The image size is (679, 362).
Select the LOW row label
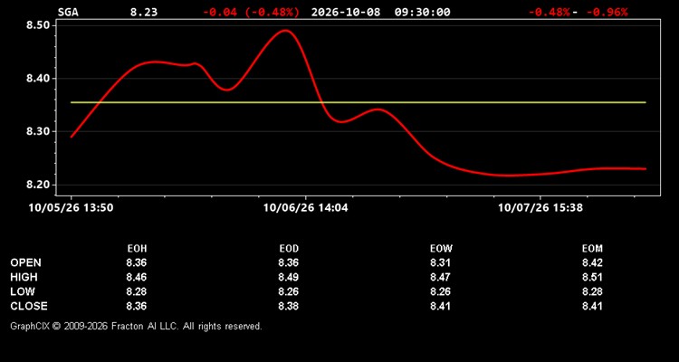click(23, 291)
